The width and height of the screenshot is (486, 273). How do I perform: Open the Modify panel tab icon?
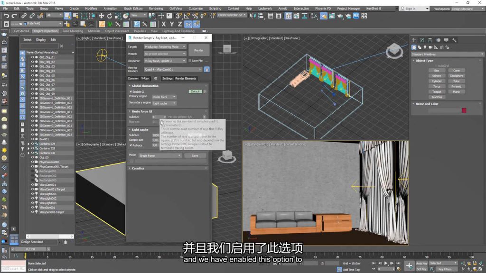click(422, 40)
